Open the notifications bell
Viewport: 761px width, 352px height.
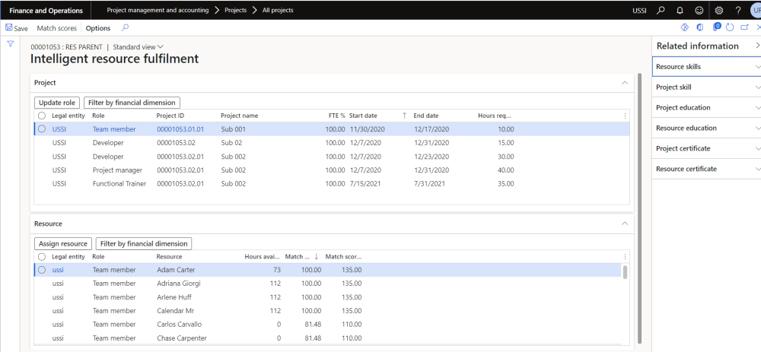[679, 10]
